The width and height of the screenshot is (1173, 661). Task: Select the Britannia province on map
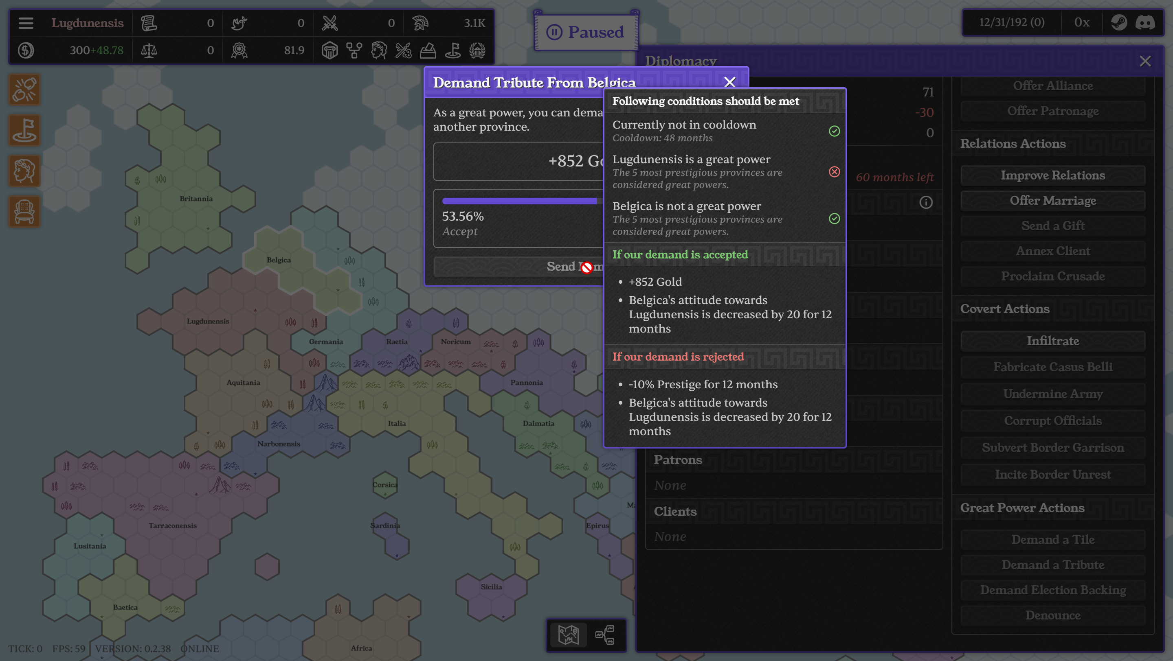click(196, 199)
